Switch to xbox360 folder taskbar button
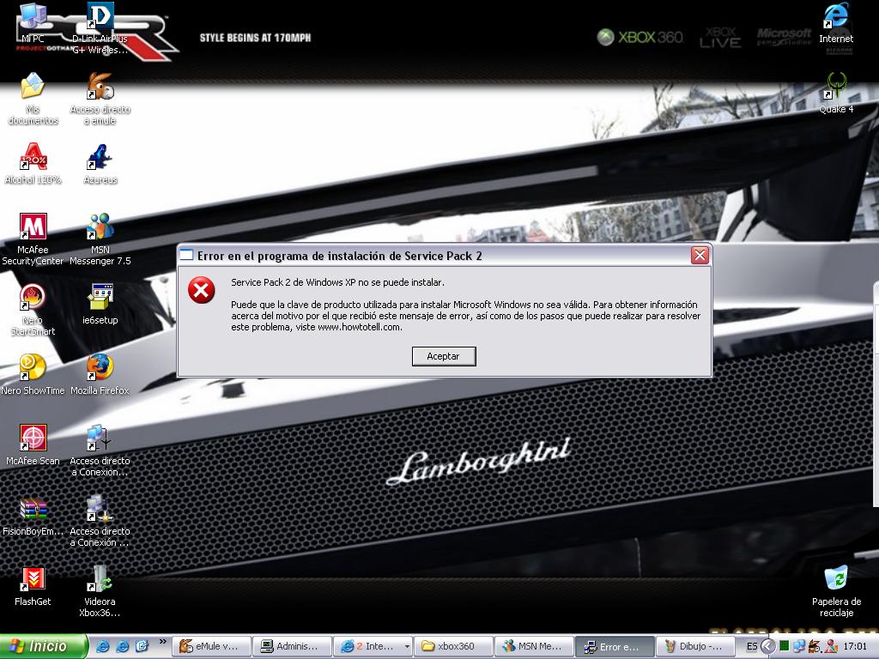 coord(453,646)
